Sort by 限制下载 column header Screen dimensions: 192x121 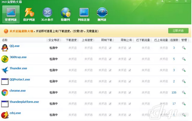(x=107, y=40)
